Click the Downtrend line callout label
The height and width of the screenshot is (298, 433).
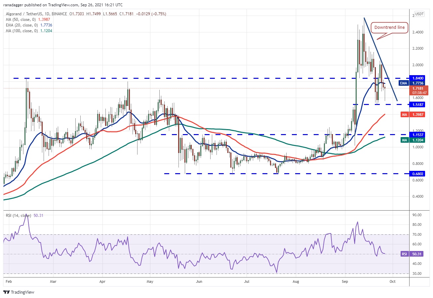390,27
